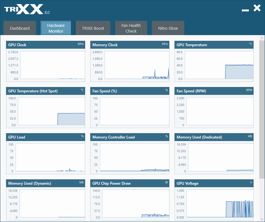
Task: Click the Fan Speed (RPM) panel header
Action: point(214,91)
